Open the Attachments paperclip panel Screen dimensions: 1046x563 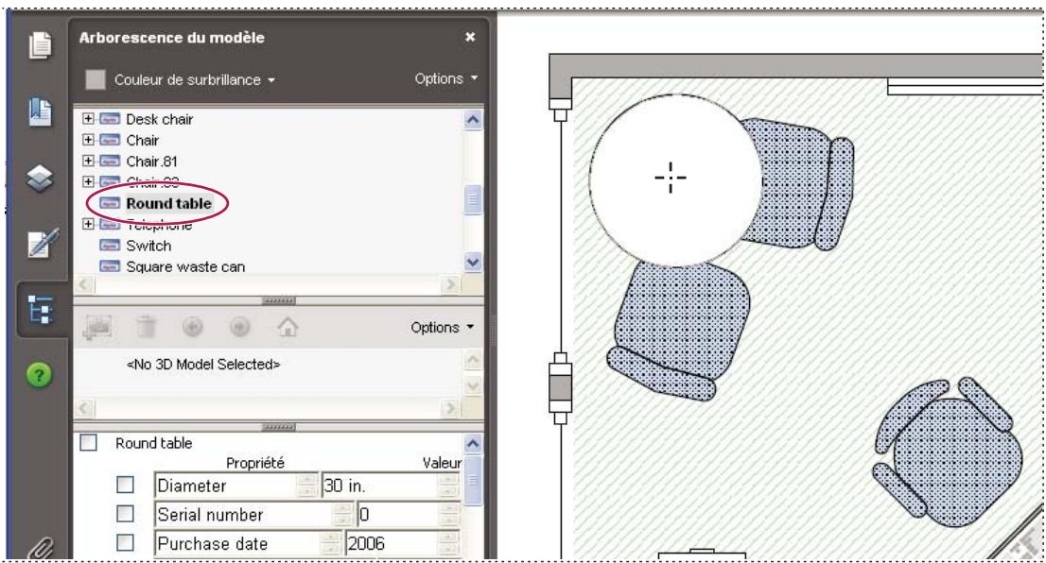pos(40,545)
